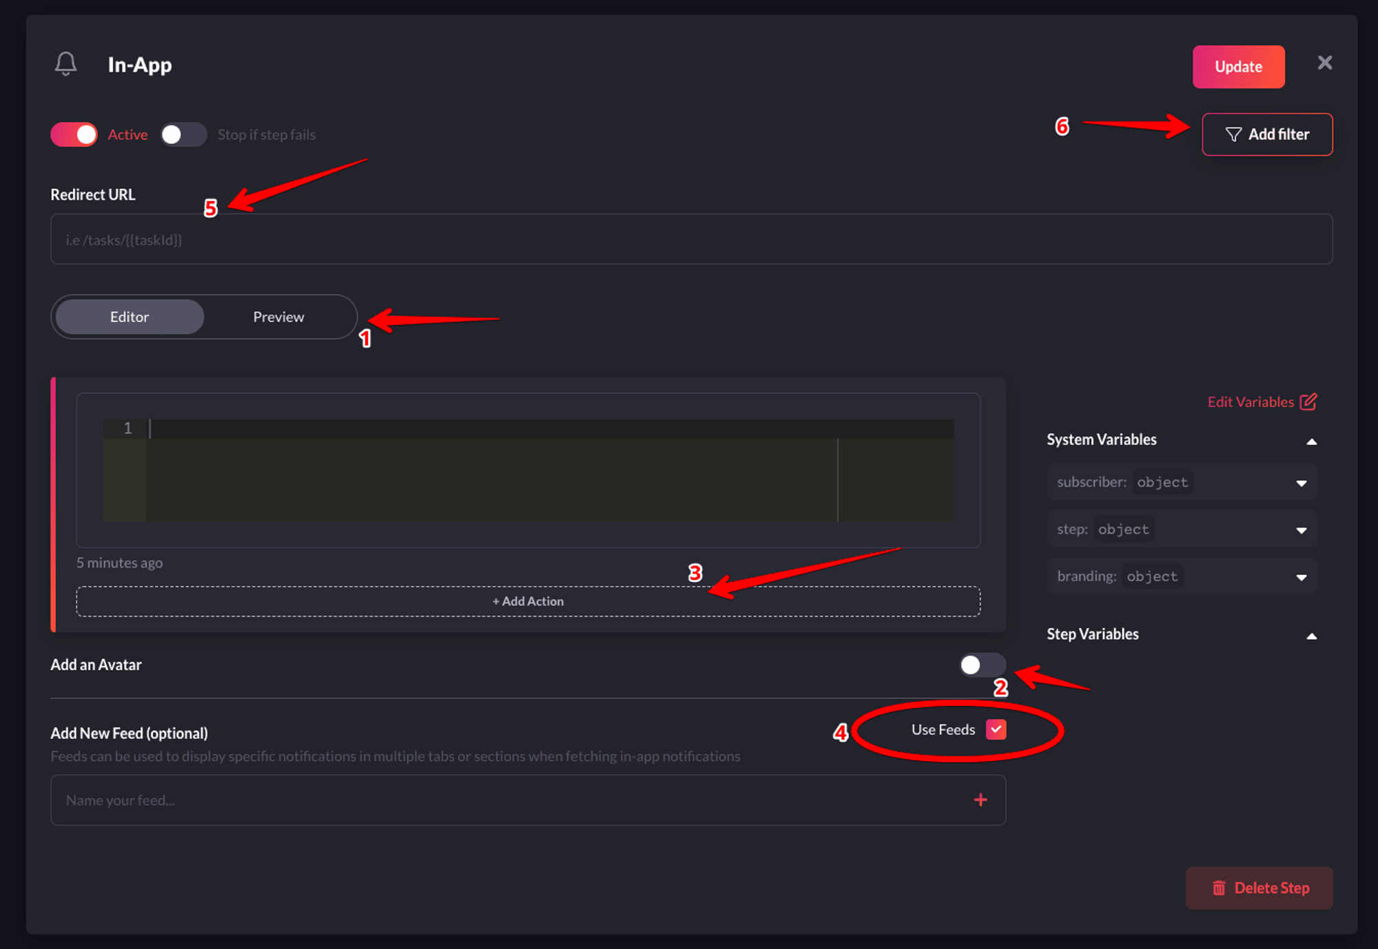Screen dimensions: 1378x949
Task: Click the Edit Variables pencil icon
Action: tap(1308, 401)
